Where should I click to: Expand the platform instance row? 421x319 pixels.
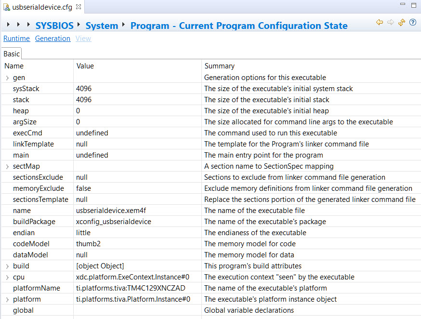[x=7, y=299]
